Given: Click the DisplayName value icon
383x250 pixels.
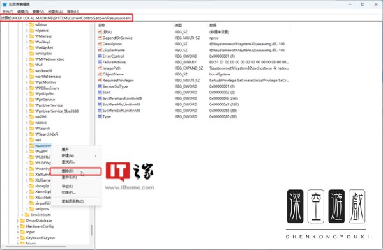Looking at the screenshot, I should tap(100, 50).
